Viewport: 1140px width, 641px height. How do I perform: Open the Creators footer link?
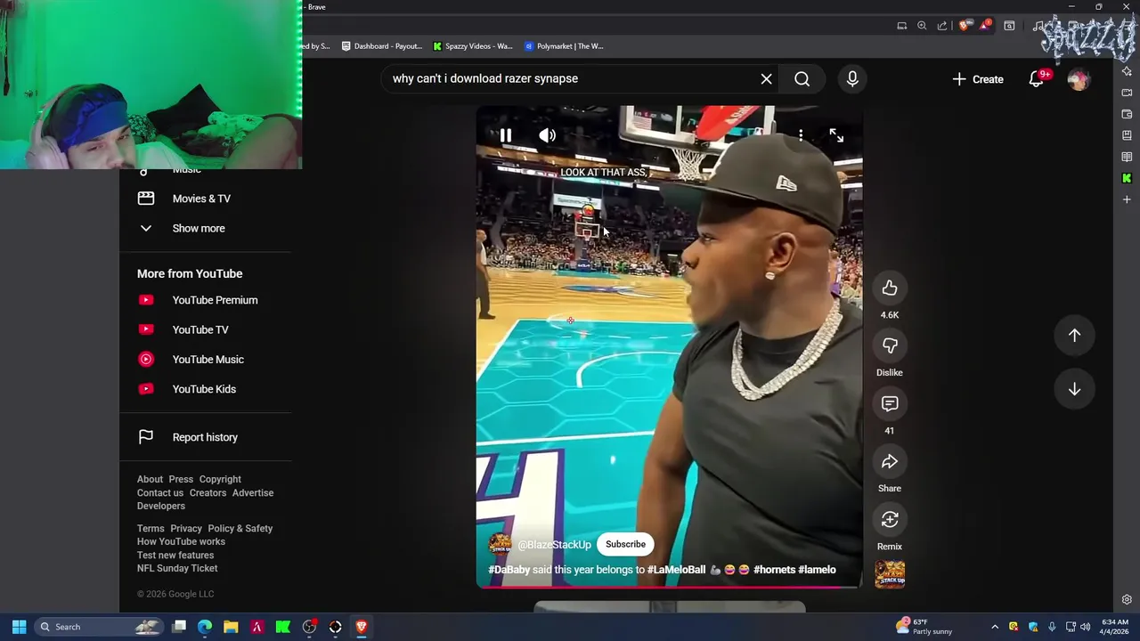(208, 492)
